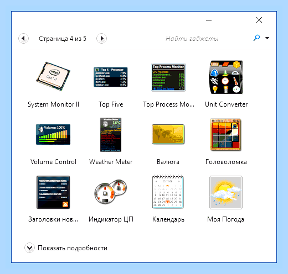Minimize the gadgets gallery window
288x274 pixels.
tap(209, 20)
